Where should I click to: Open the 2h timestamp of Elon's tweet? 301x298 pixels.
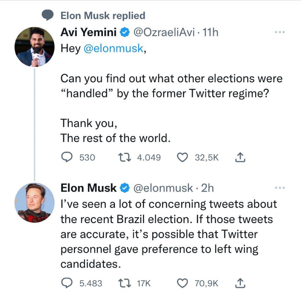click(x=207, y=187)
